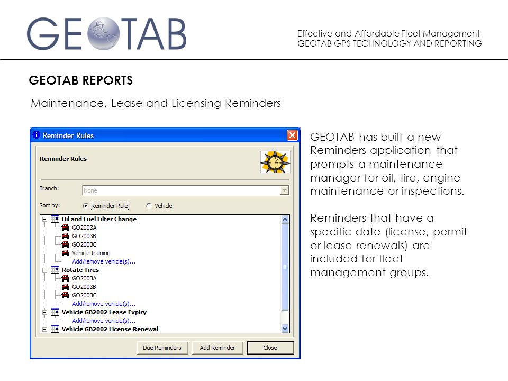The image size is (508, 381).
Task: Click the rule icon beside Oil and Fuel Filter Change
Action: [x=55, y=219]
